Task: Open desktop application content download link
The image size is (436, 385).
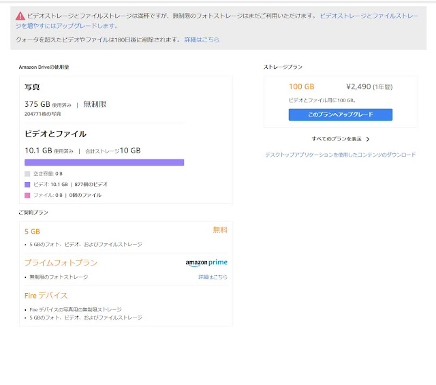Action: tap(341, 155)
